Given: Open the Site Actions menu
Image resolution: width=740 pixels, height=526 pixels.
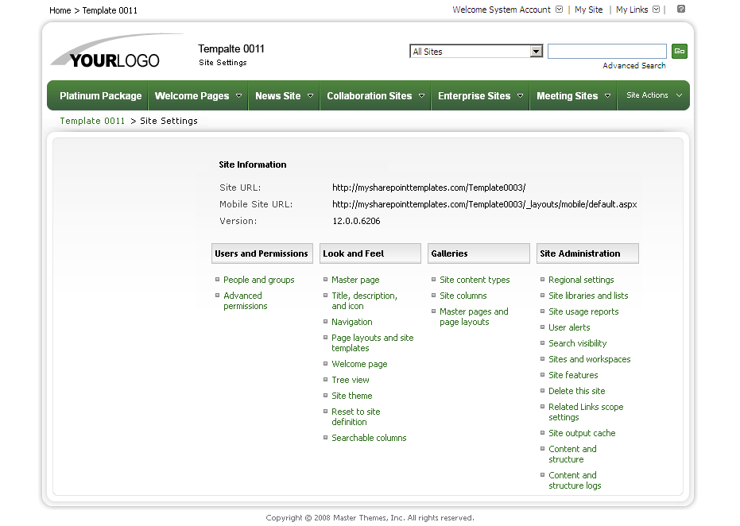Looking at the screenshot, I should pos(653,95).
